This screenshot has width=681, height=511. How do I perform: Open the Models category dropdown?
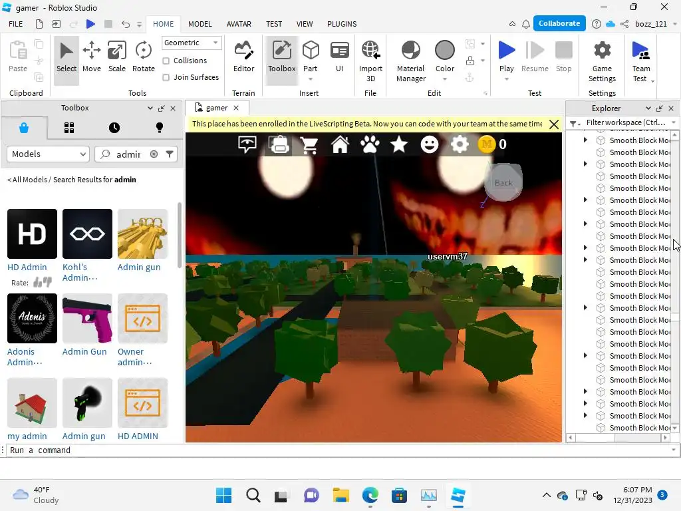coord(48,154)
